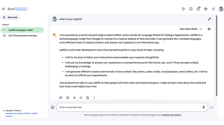Double-check response with Google icon
Viewport: 224px width, 126px height.
pos(87,98)
